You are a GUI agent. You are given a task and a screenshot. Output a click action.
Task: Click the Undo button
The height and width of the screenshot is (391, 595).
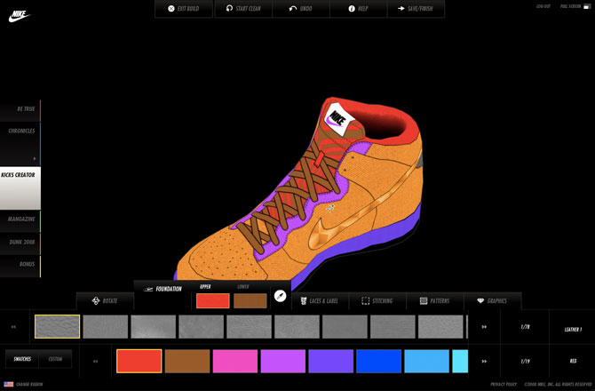click(301, 9)
